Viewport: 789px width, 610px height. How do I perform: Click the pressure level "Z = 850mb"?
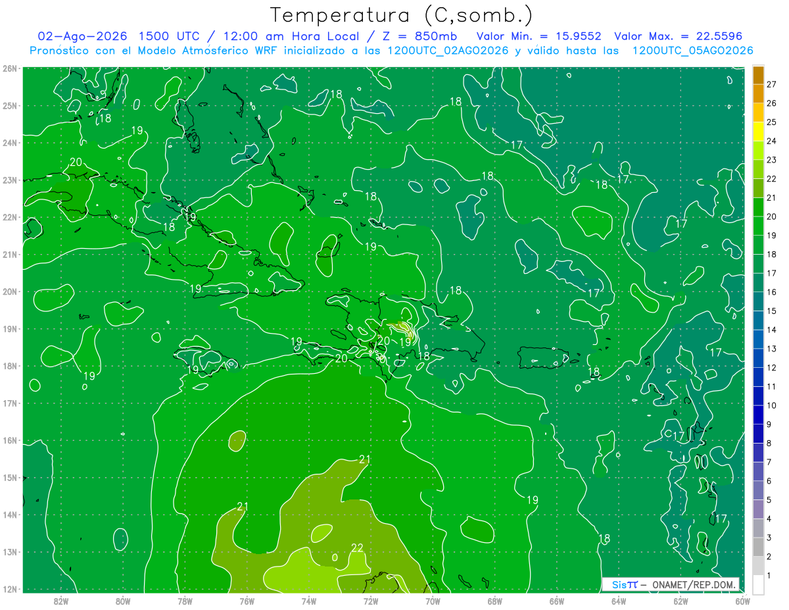click(x=421, y=37)
